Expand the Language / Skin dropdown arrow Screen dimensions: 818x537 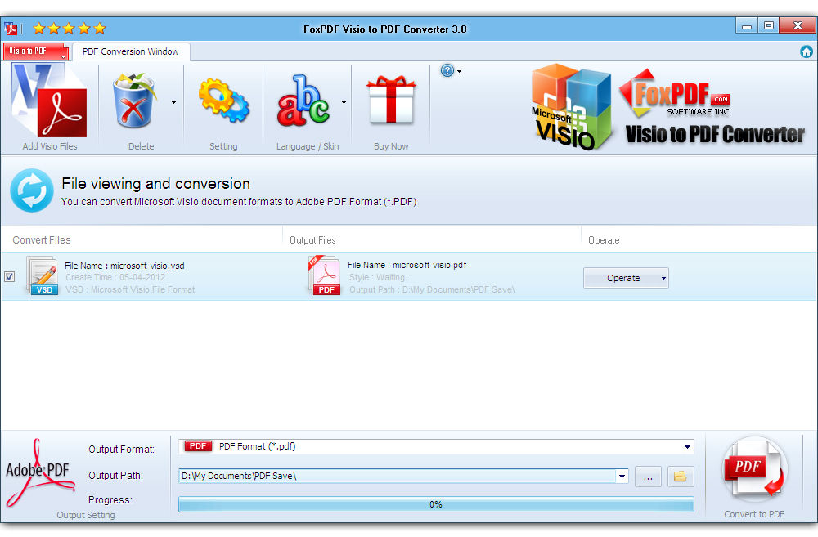coord(344,102)
